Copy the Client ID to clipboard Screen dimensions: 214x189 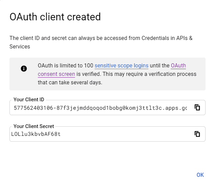[x=197, y=107]
